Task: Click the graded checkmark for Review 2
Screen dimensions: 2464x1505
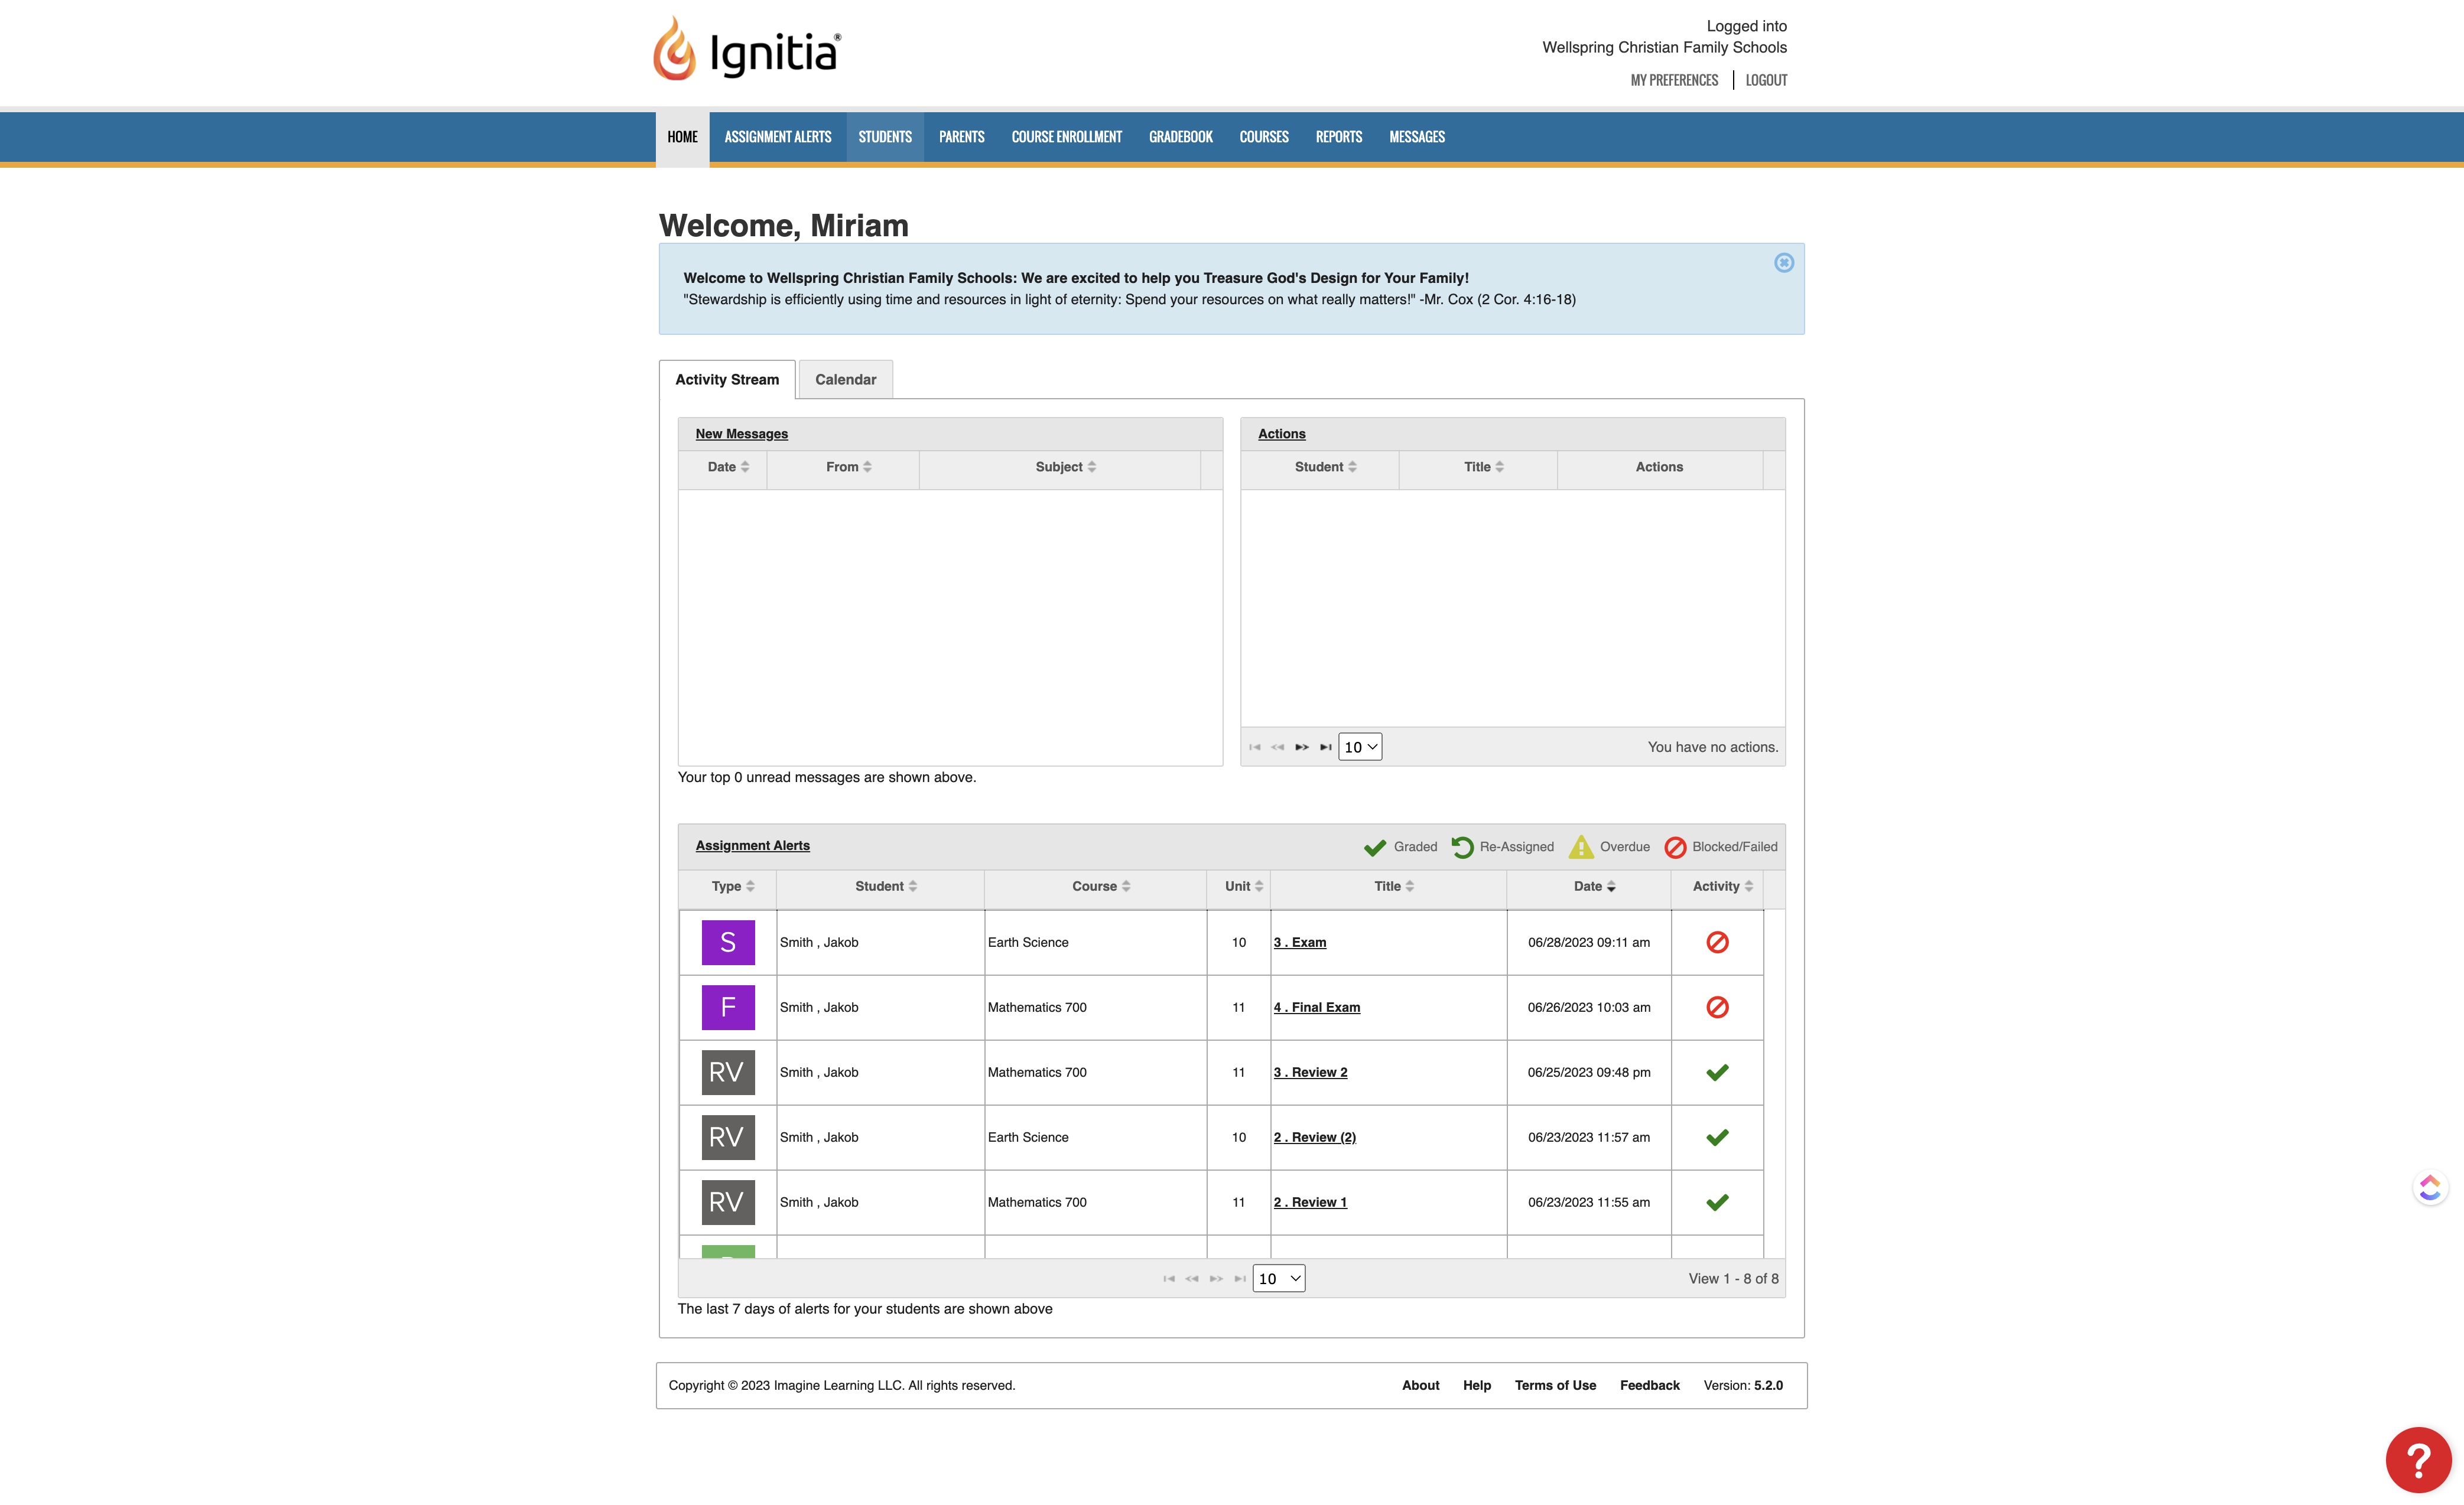Action: click(1717, 1072)
